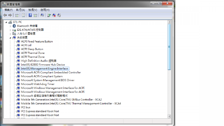Select ACPI Fixed Feature Button
224x126 pixels.
(x=37, y=41)
